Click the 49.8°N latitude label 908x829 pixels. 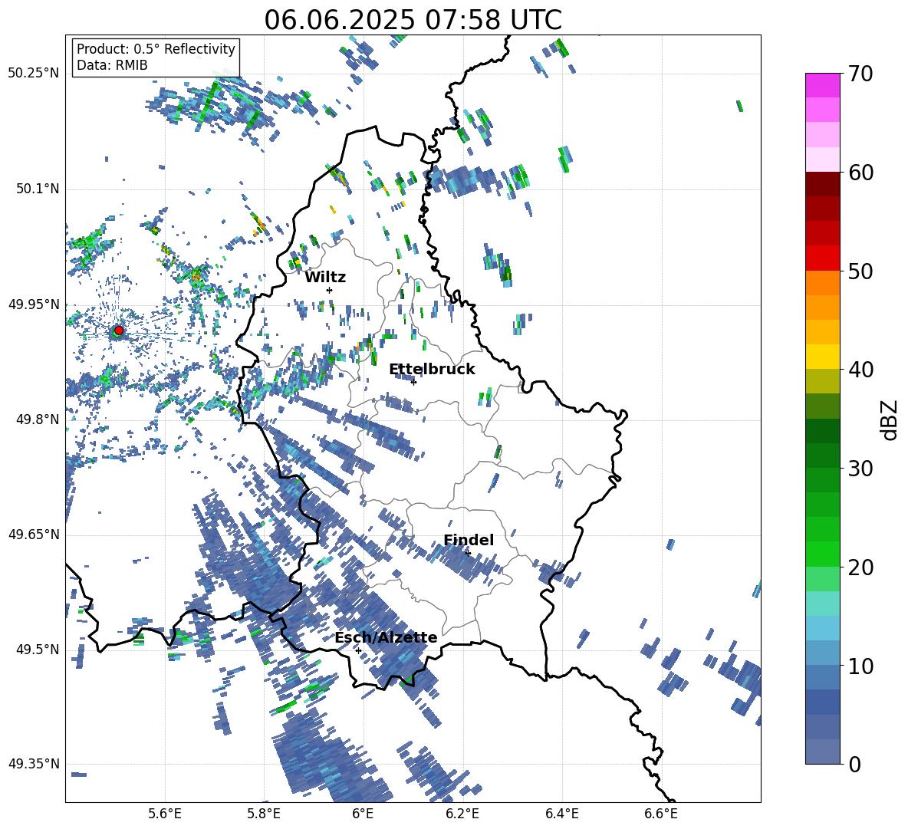[x=38, y=419]
